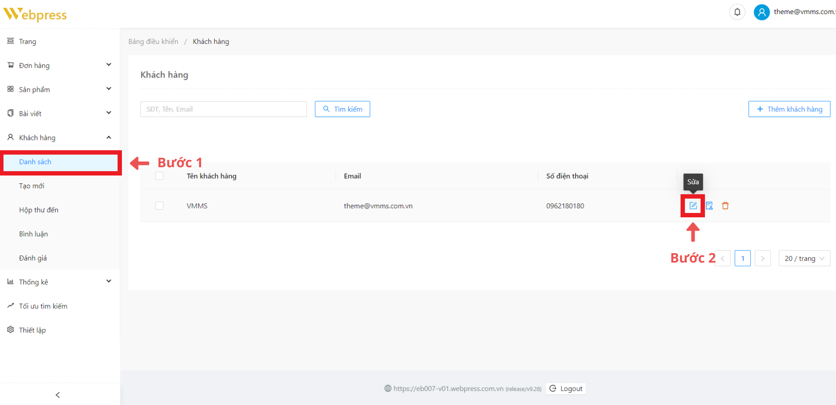Go to Hộp thư đến in sidebar
Viewport: 836px width, 405px height.
39,210
